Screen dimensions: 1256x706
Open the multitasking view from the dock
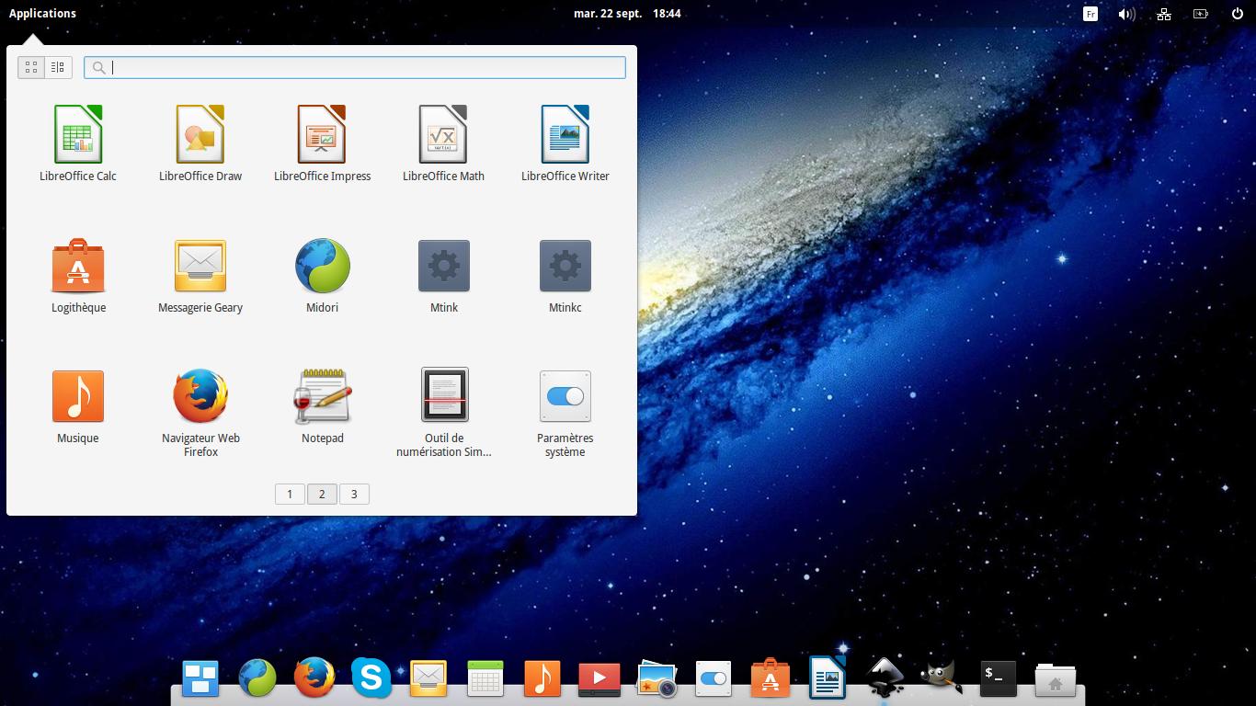tap(200, 679)
